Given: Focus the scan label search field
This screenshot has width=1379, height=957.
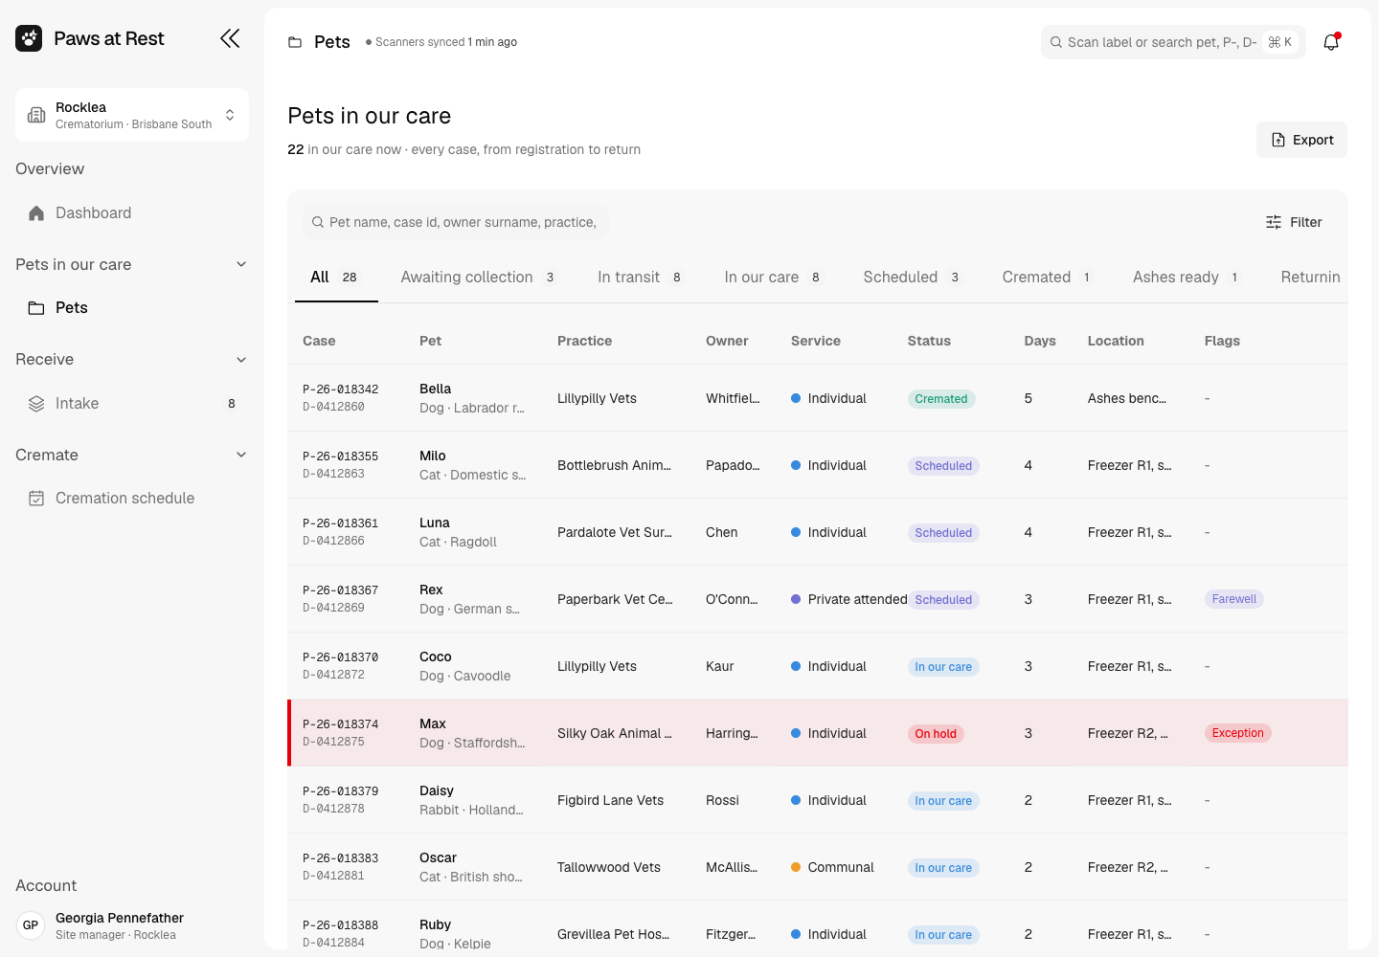Looking at the screenshot, I should point(1173,42).
